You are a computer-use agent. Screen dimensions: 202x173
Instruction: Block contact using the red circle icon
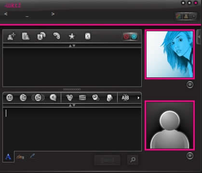pos(126,37)
